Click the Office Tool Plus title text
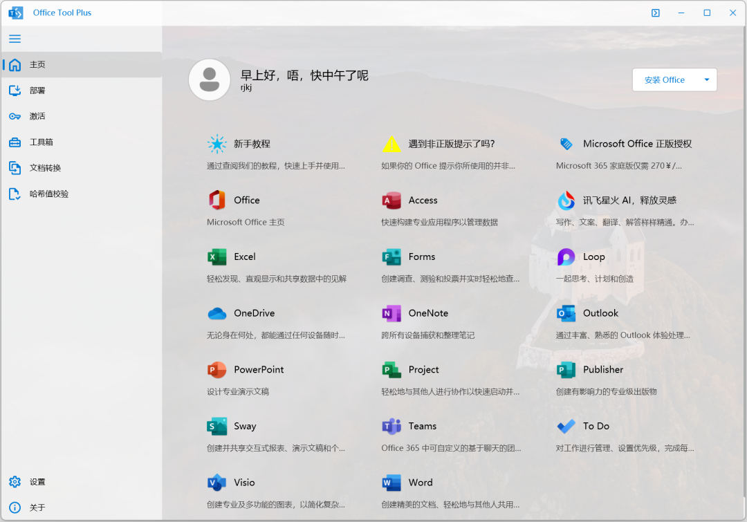 [62, 13]
